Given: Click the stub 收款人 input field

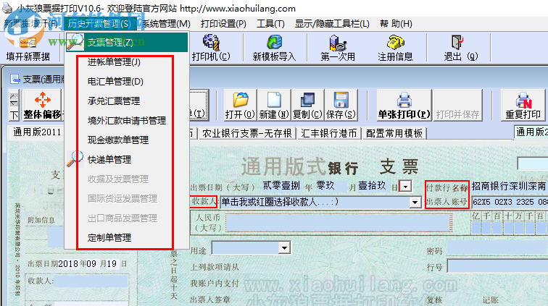Looking at the screenshot, I should pyautogui.click(x=91, y=281).
